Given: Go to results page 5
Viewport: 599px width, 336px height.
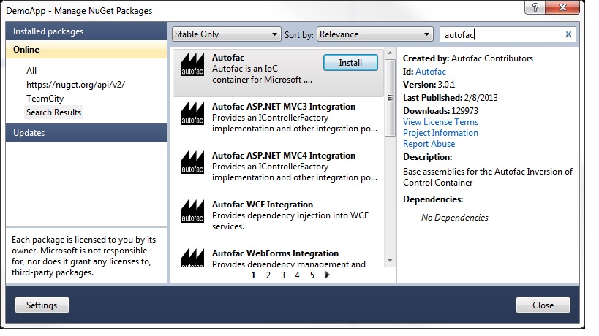Looking at the screenshot, I should click(x=312, y=275).
